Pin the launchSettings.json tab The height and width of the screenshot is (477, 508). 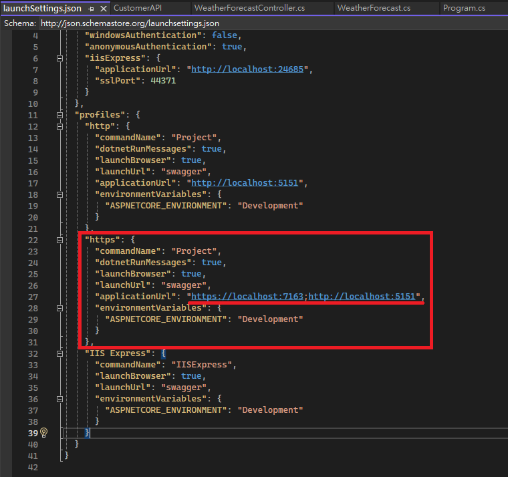(x=91, y=8)
